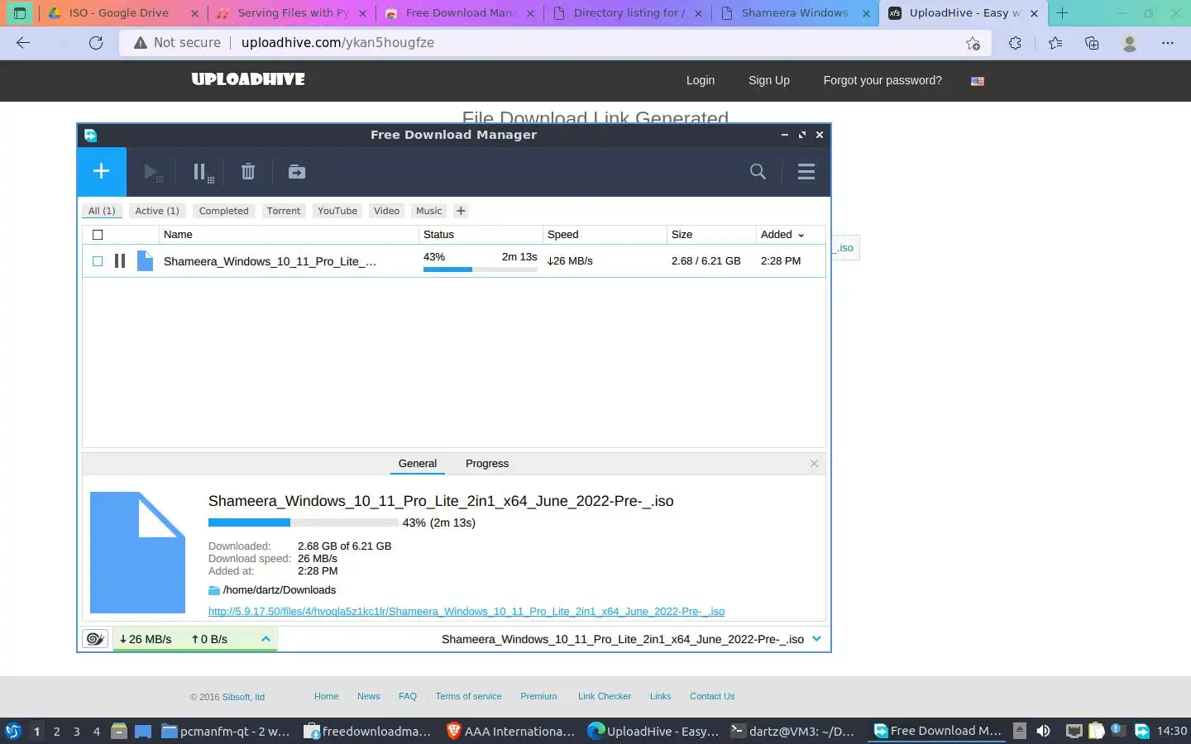Sort by Added column arrow

pos(801,236)
